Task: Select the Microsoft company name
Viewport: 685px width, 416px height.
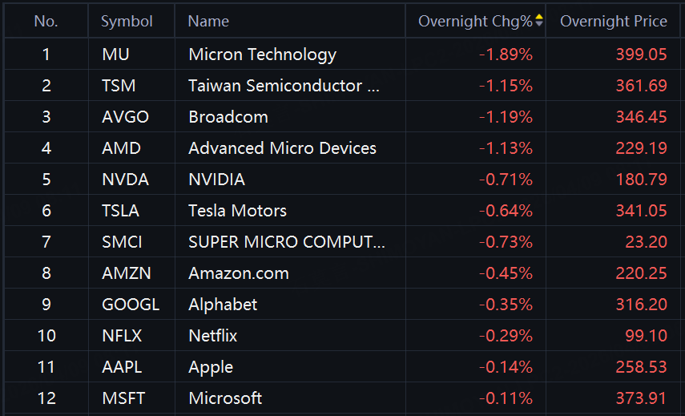Action: click(x=225, y=398)
